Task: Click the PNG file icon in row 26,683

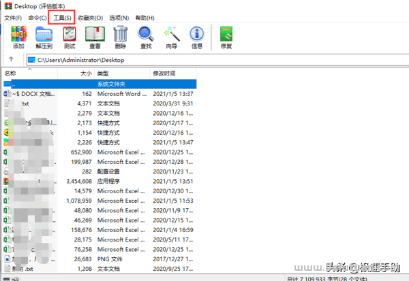Action: [x=7, y=259]
